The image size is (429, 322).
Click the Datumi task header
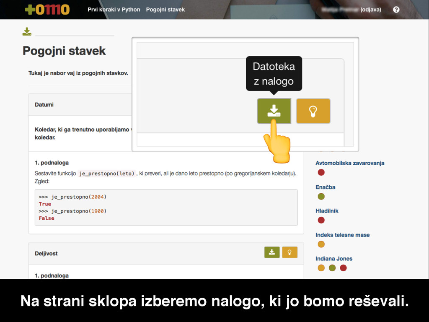click(44, 104)
